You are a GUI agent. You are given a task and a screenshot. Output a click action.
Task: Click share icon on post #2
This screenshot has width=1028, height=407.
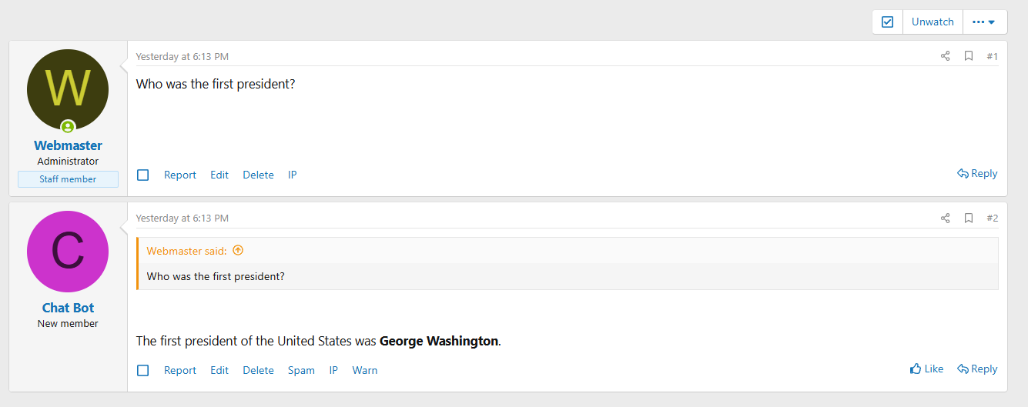click(945, 219)
